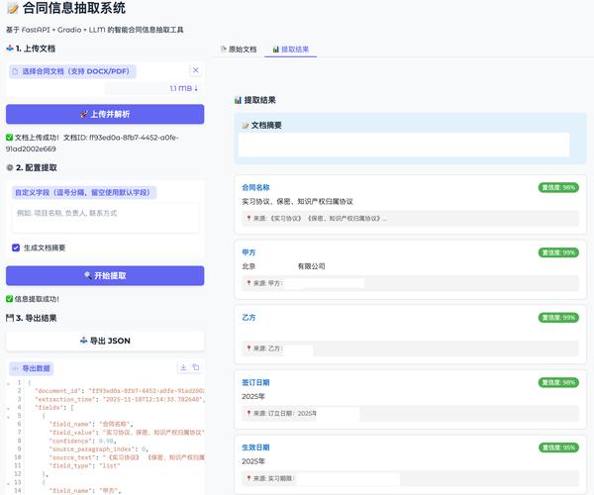Click the 95% confidence badge for 生效日期

[558, 447]
